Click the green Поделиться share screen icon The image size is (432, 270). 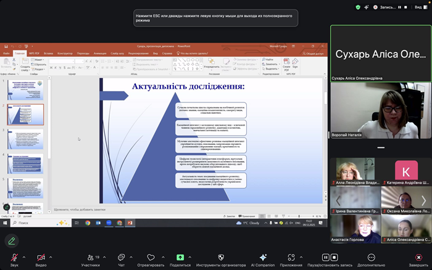(x=180, y=257)
